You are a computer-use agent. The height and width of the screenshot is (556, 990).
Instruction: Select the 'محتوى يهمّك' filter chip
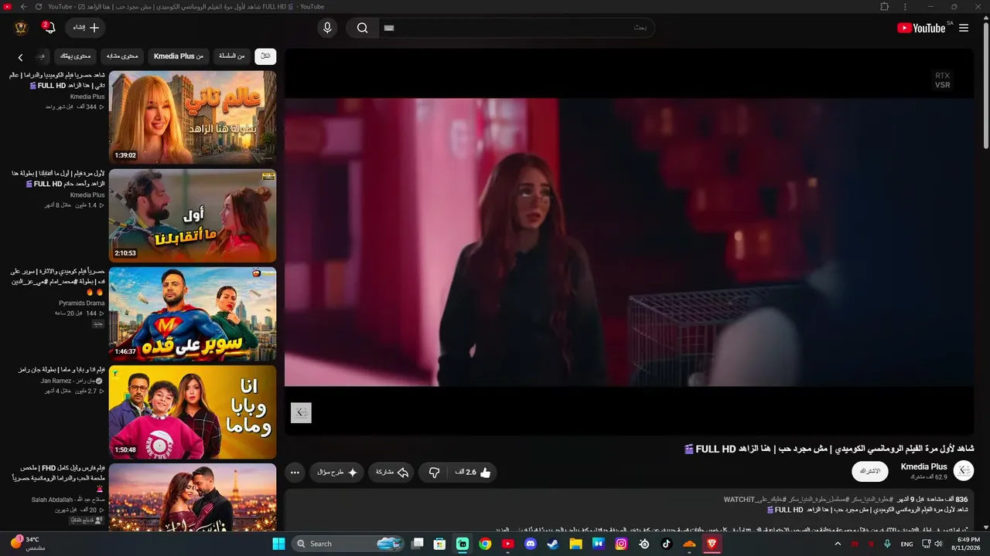tap(76, 56)
